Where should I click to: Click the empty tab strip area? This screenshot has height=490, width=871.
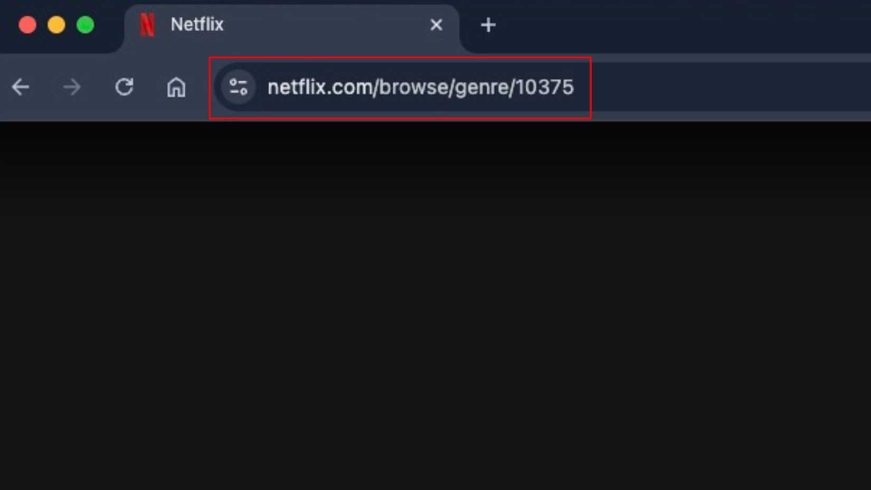point(686,24)
